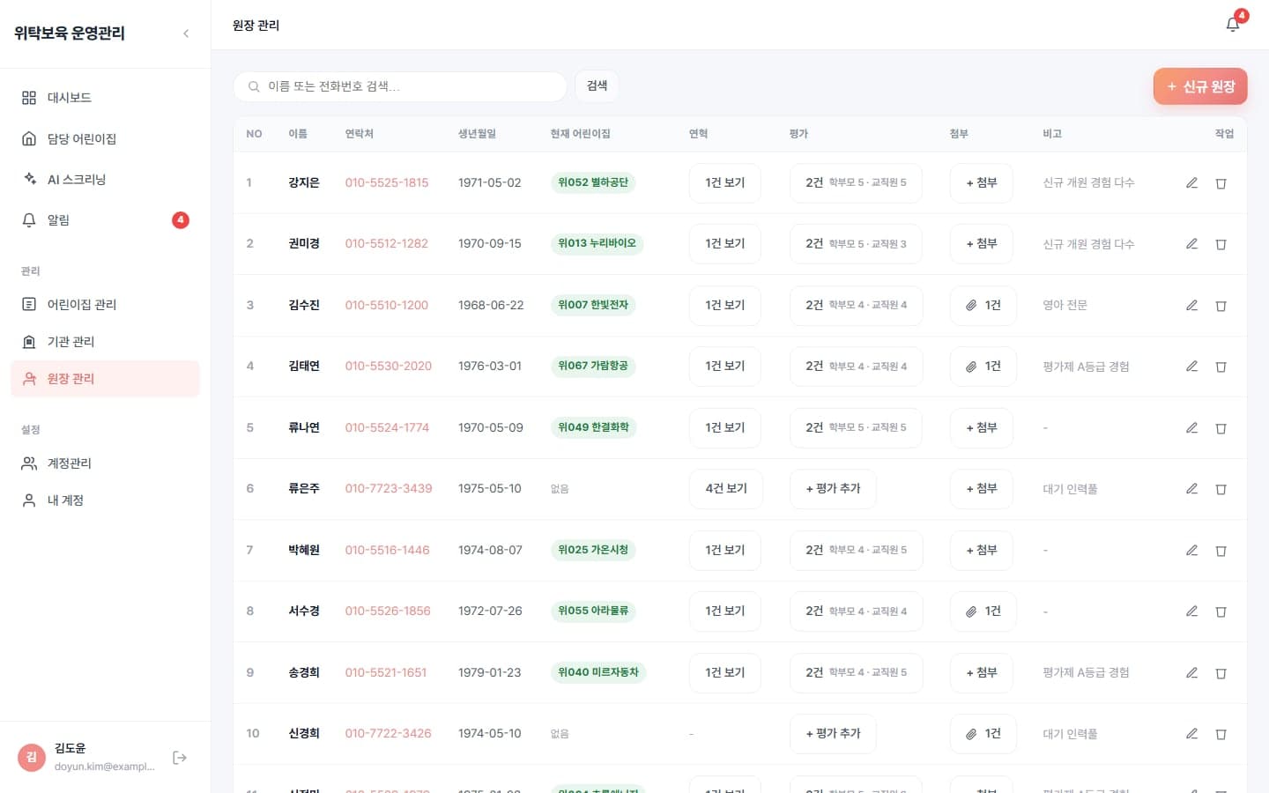
Task: Click 김도윤's user profile in the sidebar
Action: click(x=88, y=758)
